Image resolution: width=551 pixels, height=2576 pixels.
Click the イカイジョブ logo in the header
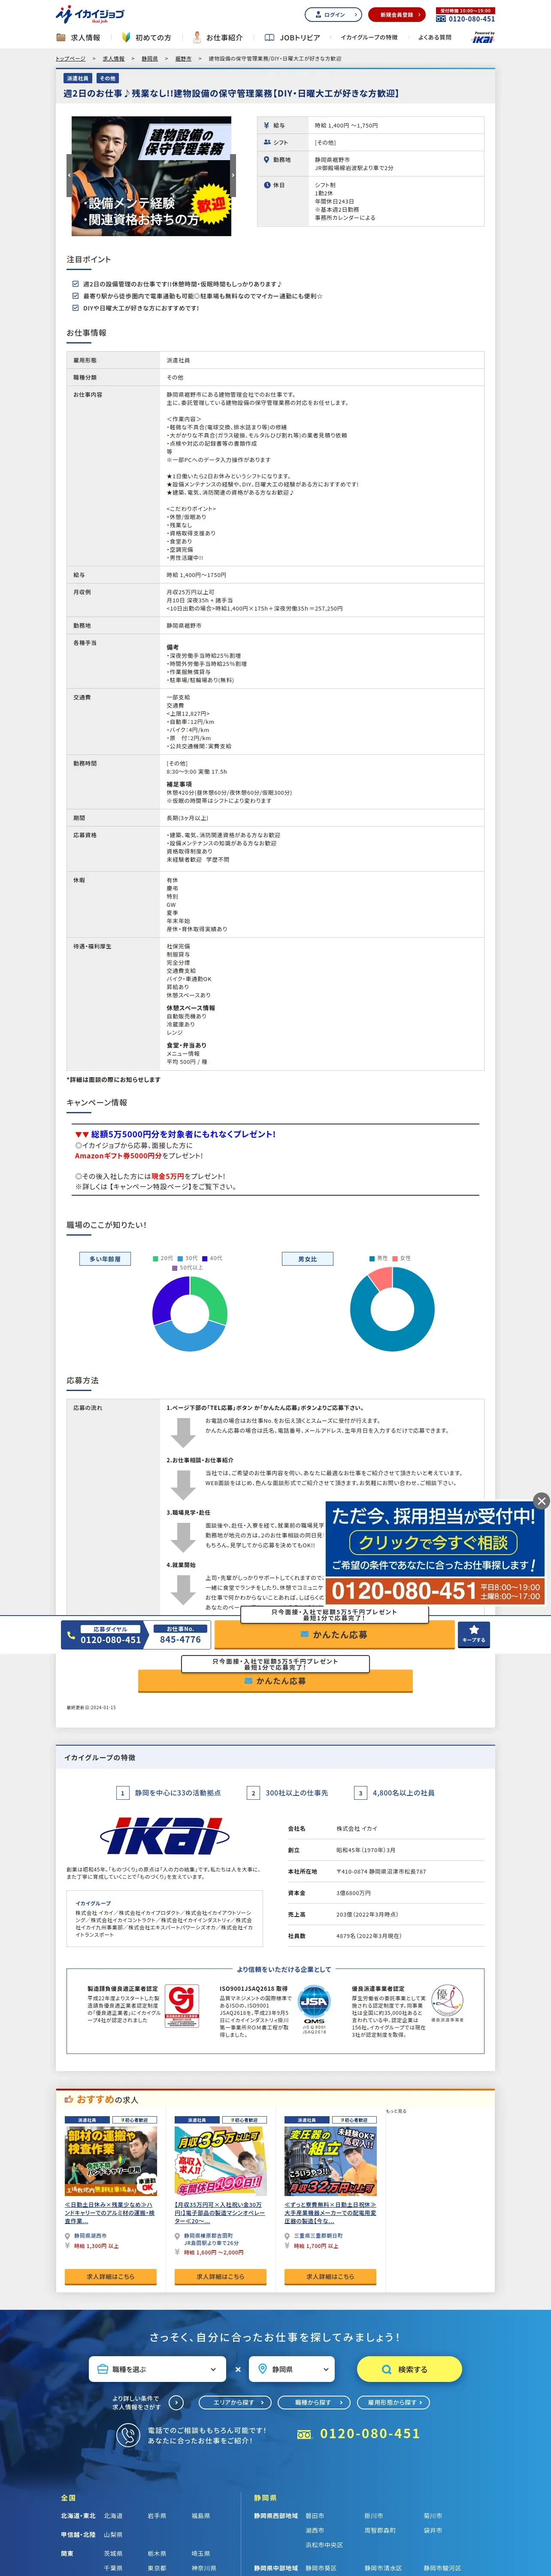coord(90,14)
